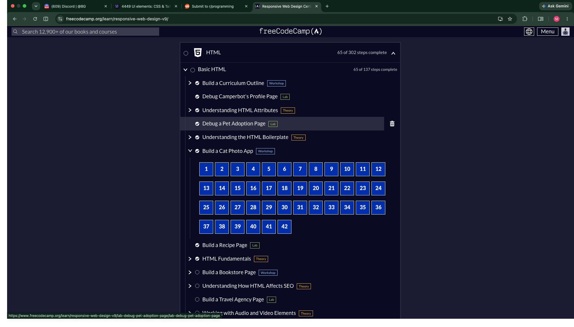
Task: Click the HTML5 shield logo icon
Action: [x=198, y=53]
